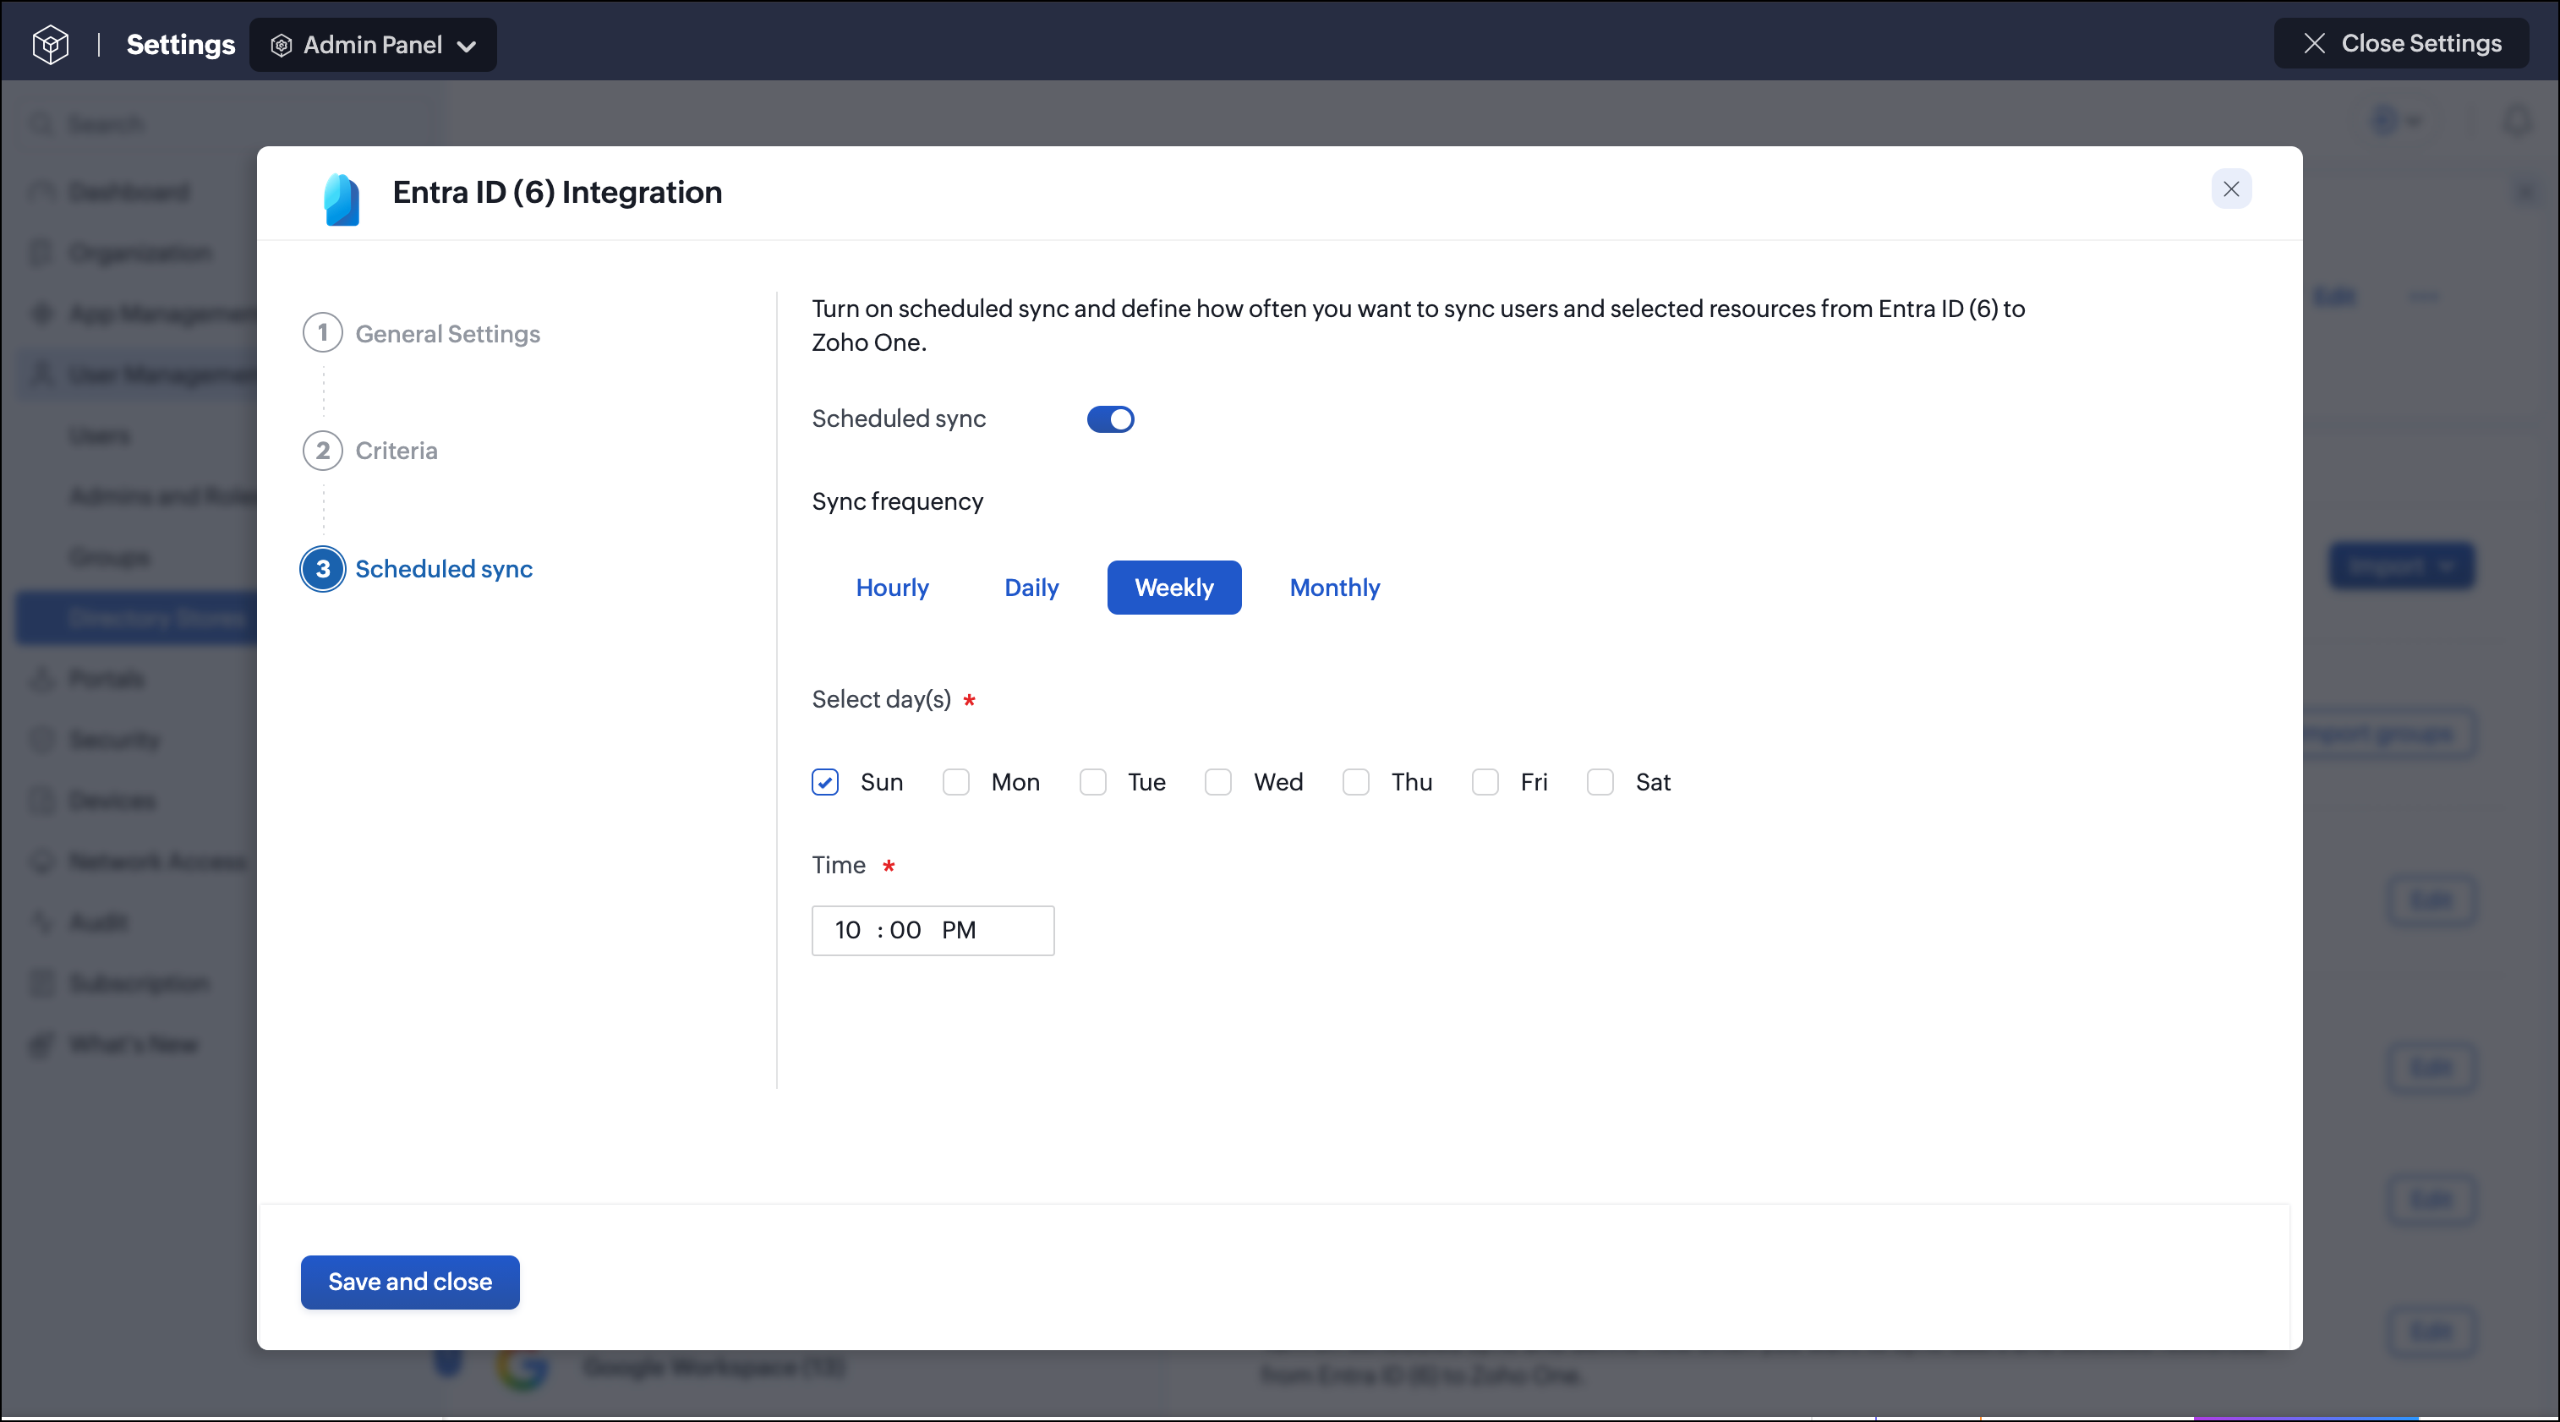Click the Entra ID logo in dialog header
The width and height of the screenshot is (2560, 1422).
click(x=342, y=199)
